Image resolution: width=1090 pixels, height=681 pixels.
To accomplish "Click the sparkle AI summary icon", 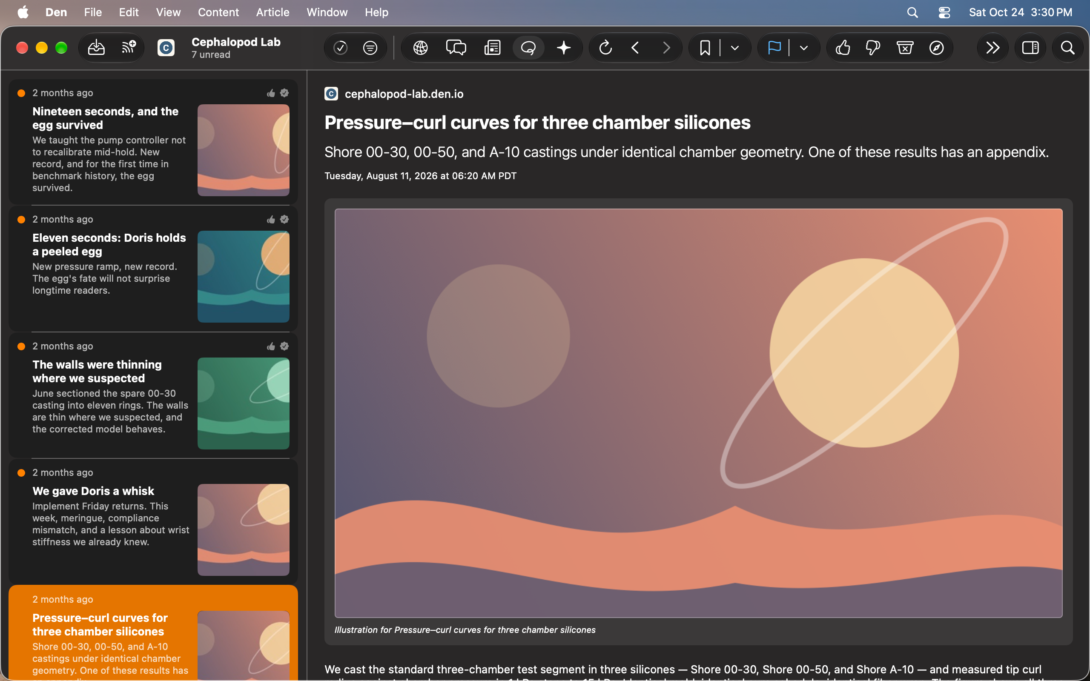I will 564,48.
